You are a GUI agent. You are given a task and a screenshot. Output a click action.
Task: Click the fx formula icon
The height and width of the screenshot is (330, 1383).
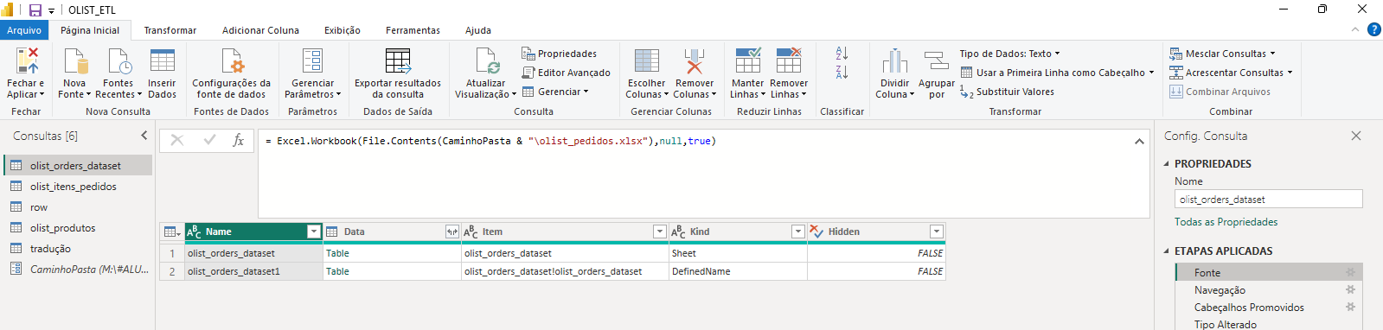[239, 140]
